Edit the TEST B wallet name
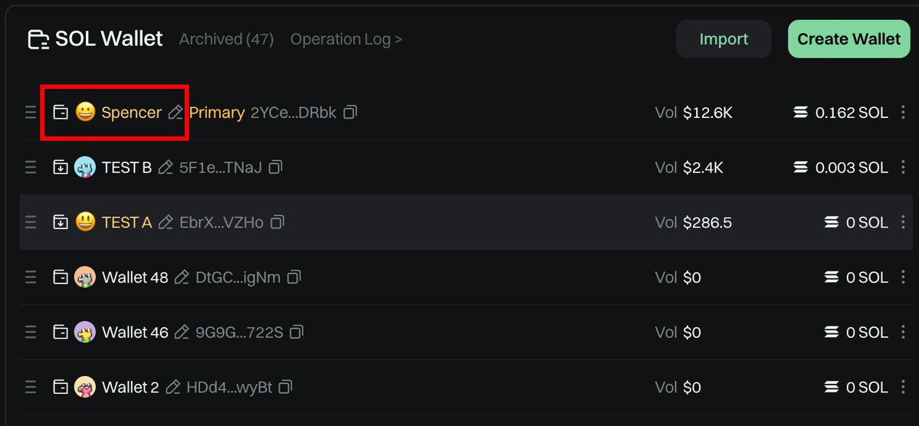This screenshot has height=426, width=919. pos(166,168)
